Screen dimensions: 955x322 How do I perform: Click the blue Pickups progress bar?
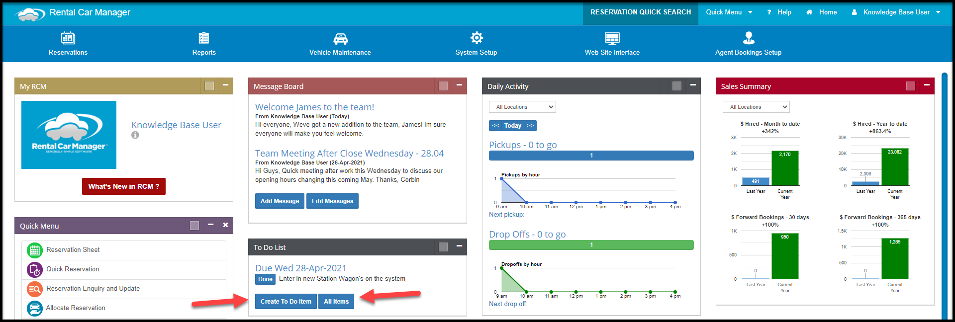(591, 156)
